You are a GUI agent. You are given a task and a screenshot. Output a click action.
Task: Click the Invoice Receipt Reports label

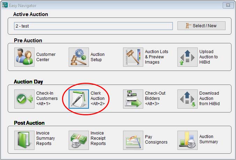pyautogui.click(x=98, y=138)
